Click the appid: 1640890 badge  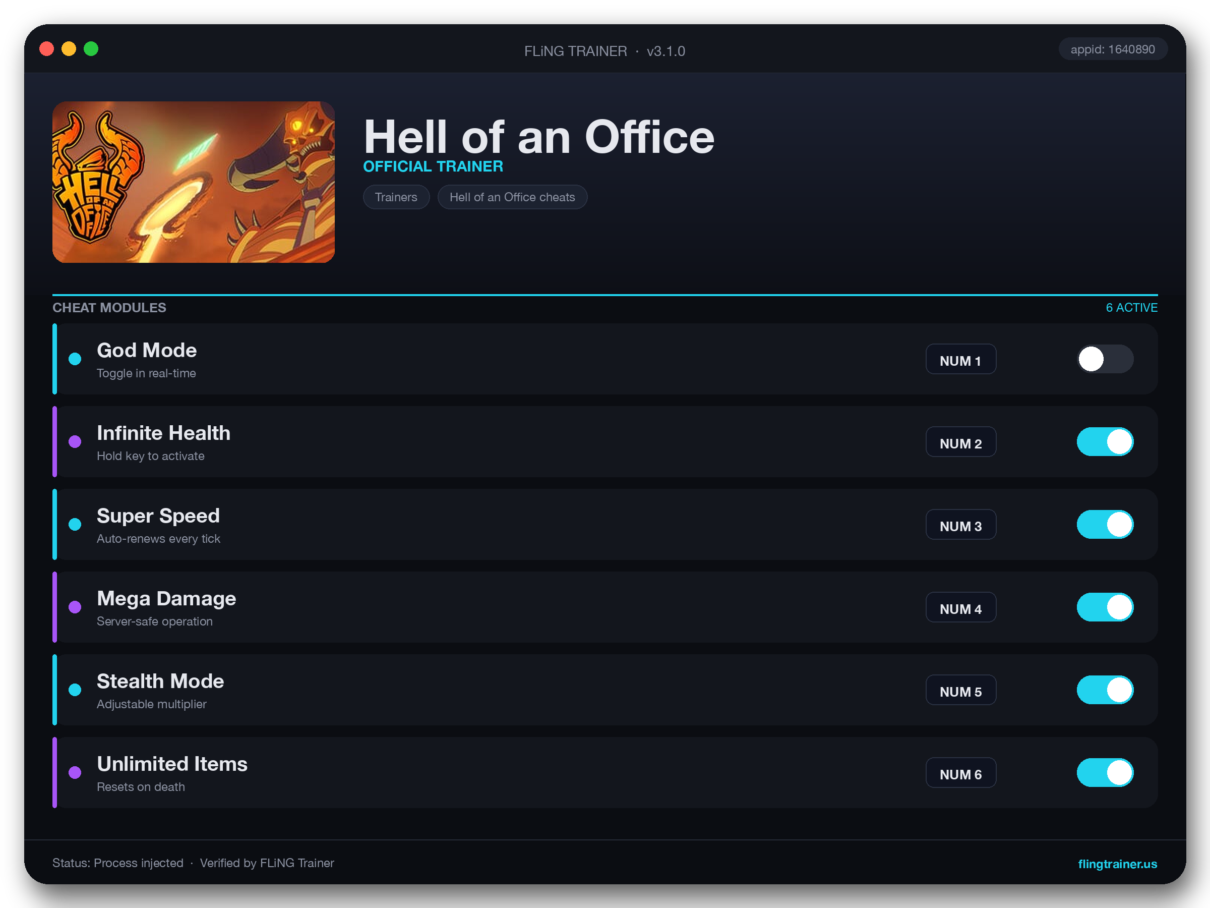coord(1113,49)
